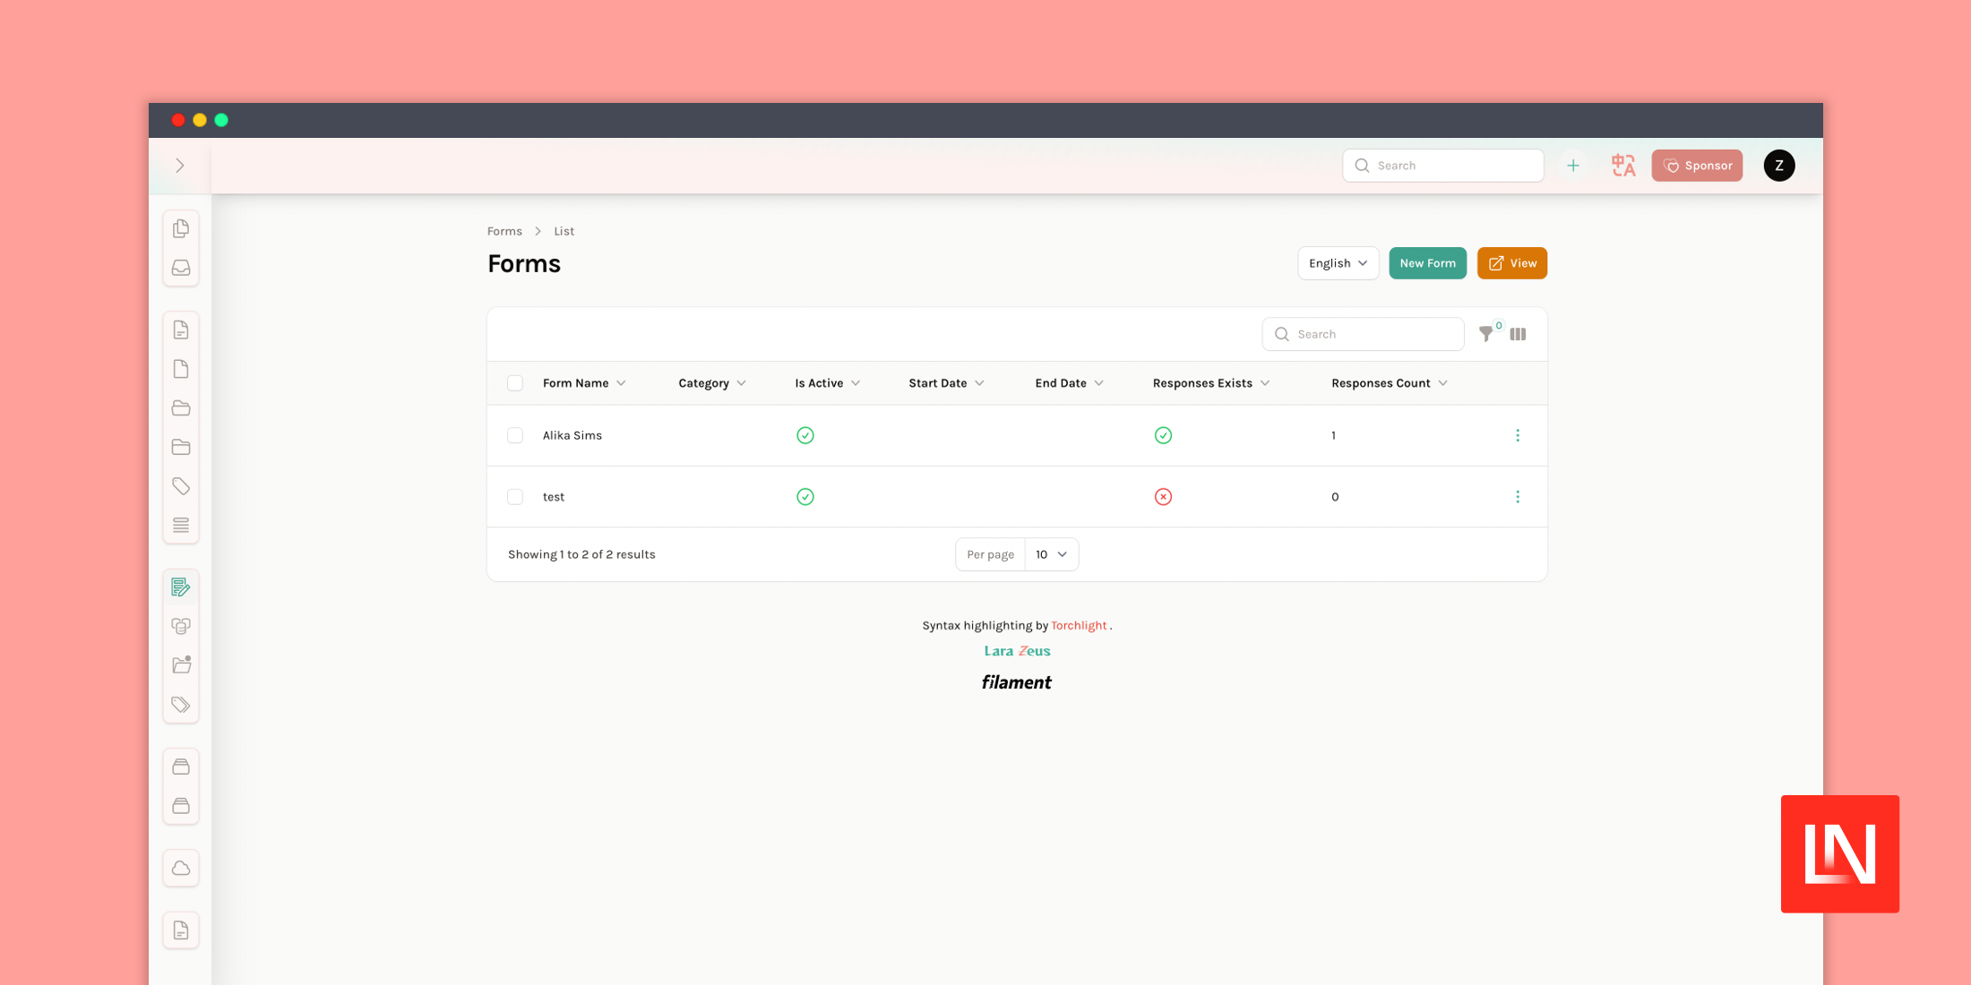Click the column visibility toggle icon

[x=1517, y=334]
